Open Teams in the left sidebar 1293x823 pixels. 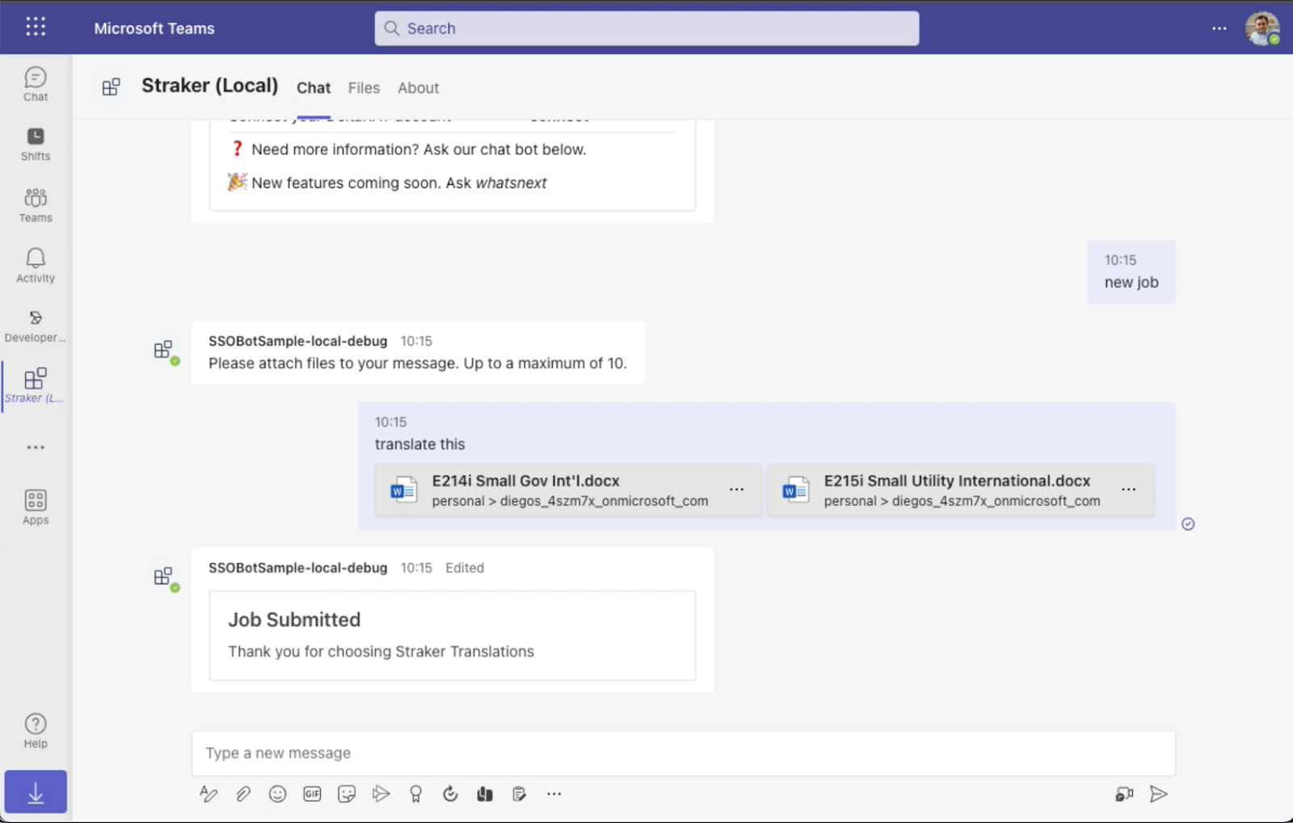[36, 205]
